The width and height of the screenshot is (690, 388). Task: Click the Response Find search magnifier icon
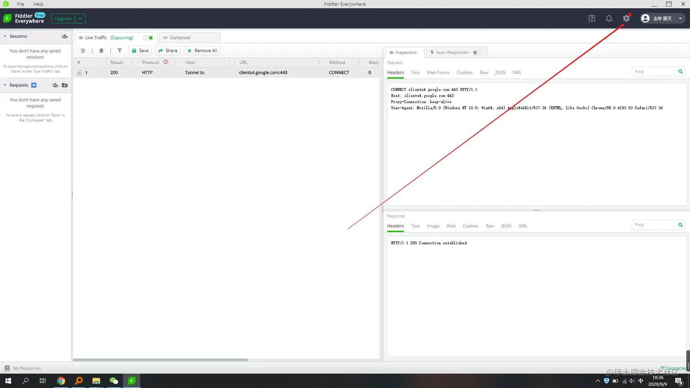(680, 225)
